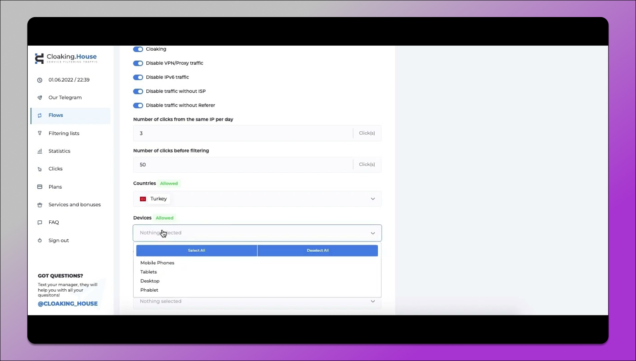Screen dimensions: 636x361
Task: Switch off Disable traffic without Referer
Action: click(x=138, y=105)
